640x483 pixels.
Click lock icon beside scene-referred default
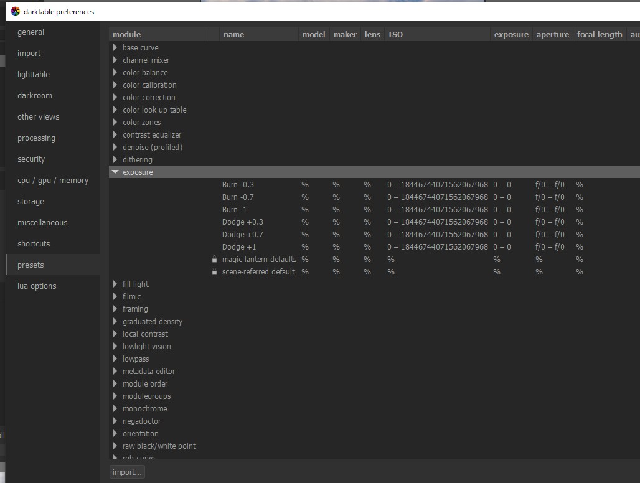tap(214, 271)
